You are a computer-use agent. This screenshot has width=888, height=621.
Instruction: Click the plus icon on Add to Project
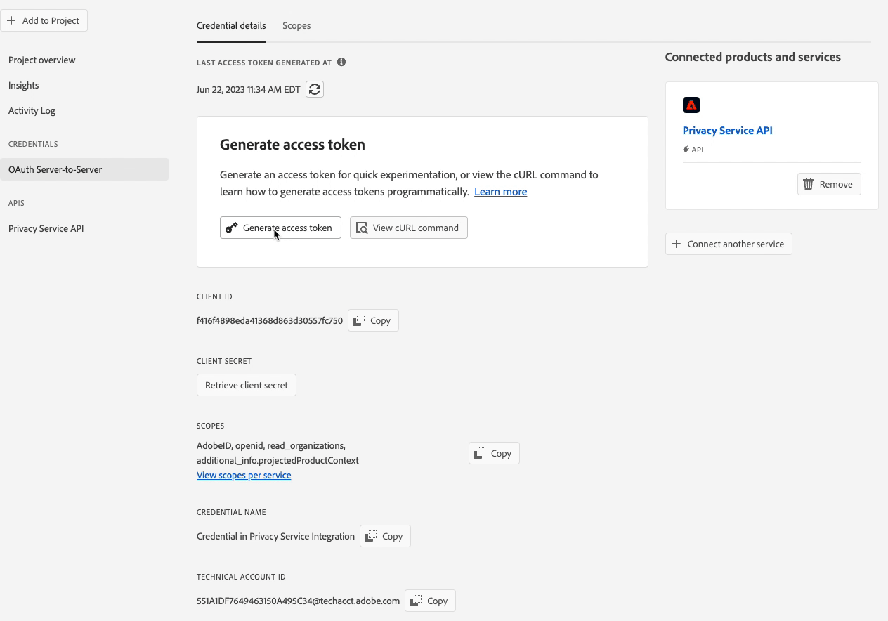[x=11, y=20]
